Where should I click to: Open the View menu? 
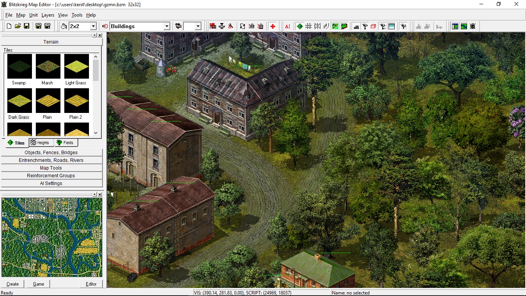(63, 15)
